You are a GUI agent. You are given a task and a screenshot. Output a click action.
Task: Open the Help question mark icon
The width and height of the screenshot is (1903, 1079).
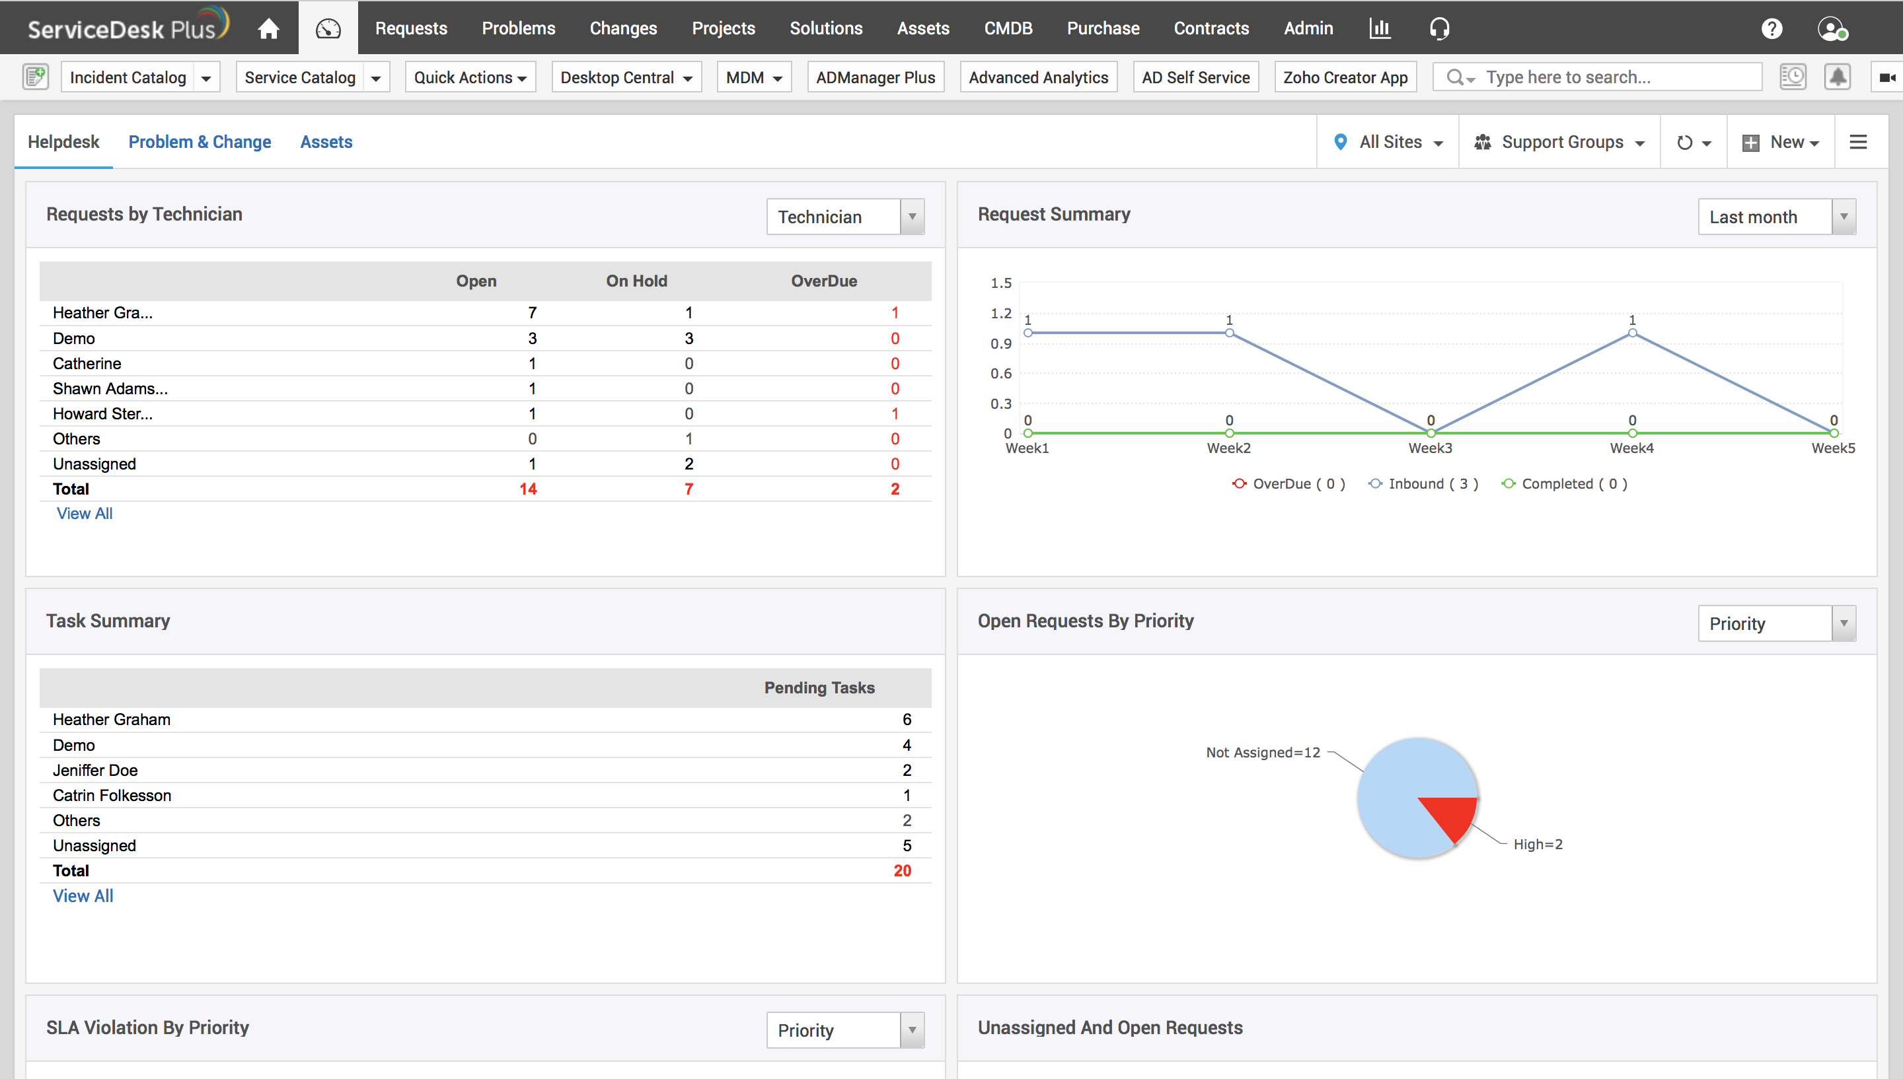point(1771,28)
